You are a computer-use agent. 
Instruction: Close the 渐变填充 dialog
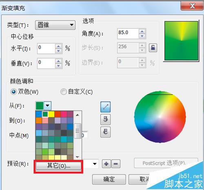(x=192, y=6)
